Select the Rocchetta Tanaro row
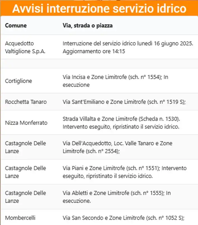The image size is (198, 225). point(99,102)
